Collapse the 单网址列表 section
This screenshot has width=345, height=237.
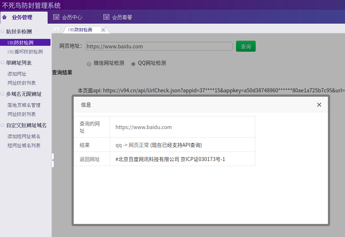[3, 63]
